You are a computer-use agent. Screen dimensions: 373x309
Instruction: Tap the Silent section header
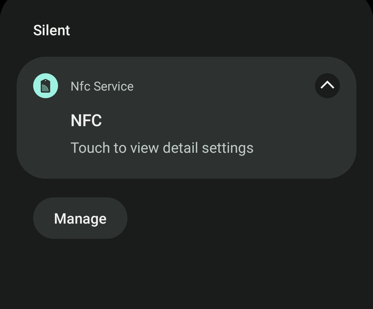click(51, 30)
